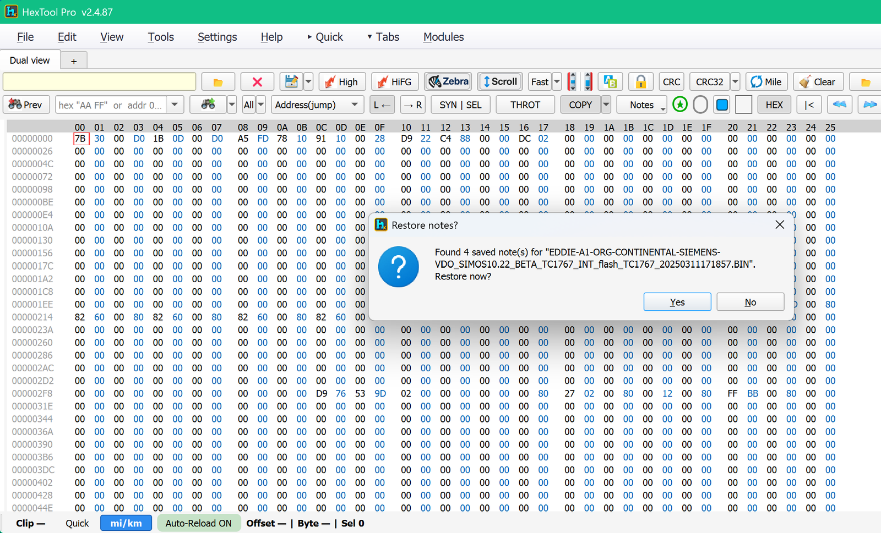This screenshot has height=533, width=881.
Task: Click the binoculars search-next icon
Action: tap(208, 105)
